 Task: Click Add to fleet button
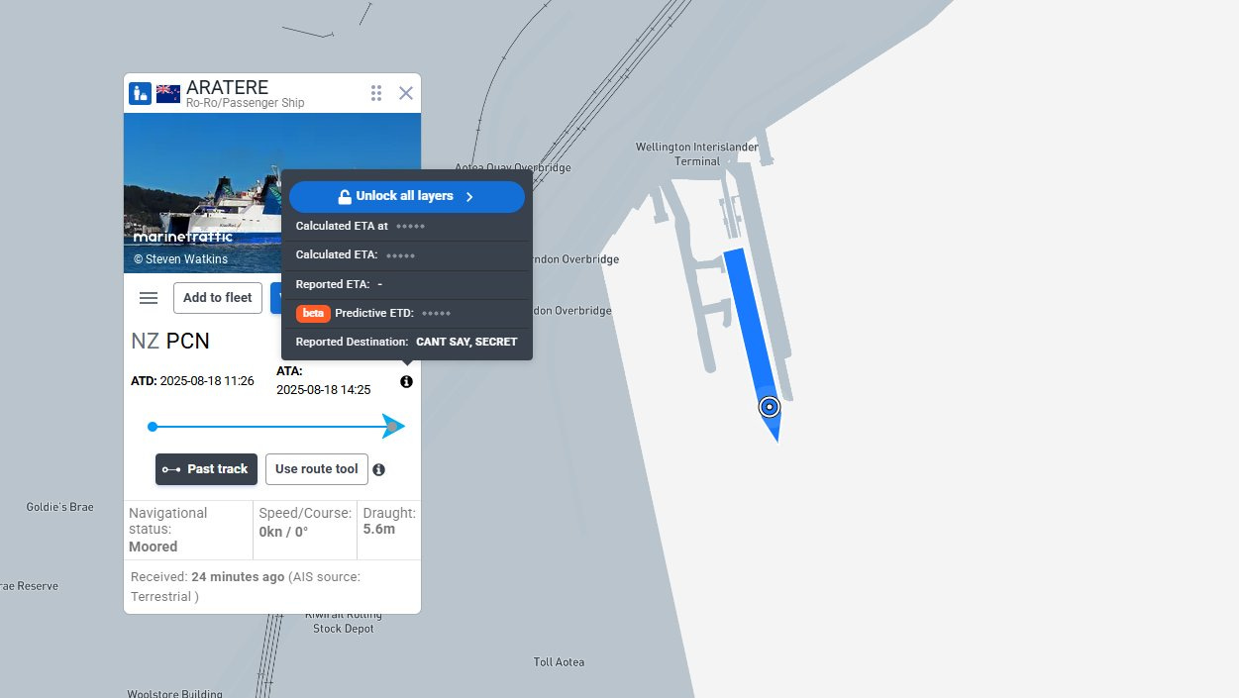(x=218, y=298)
